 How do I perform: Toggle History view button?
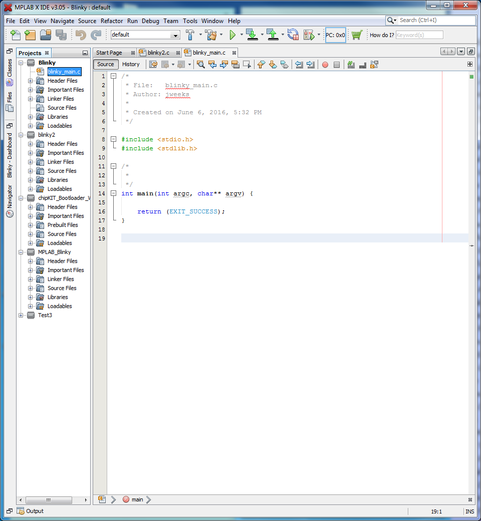point(131,64)
